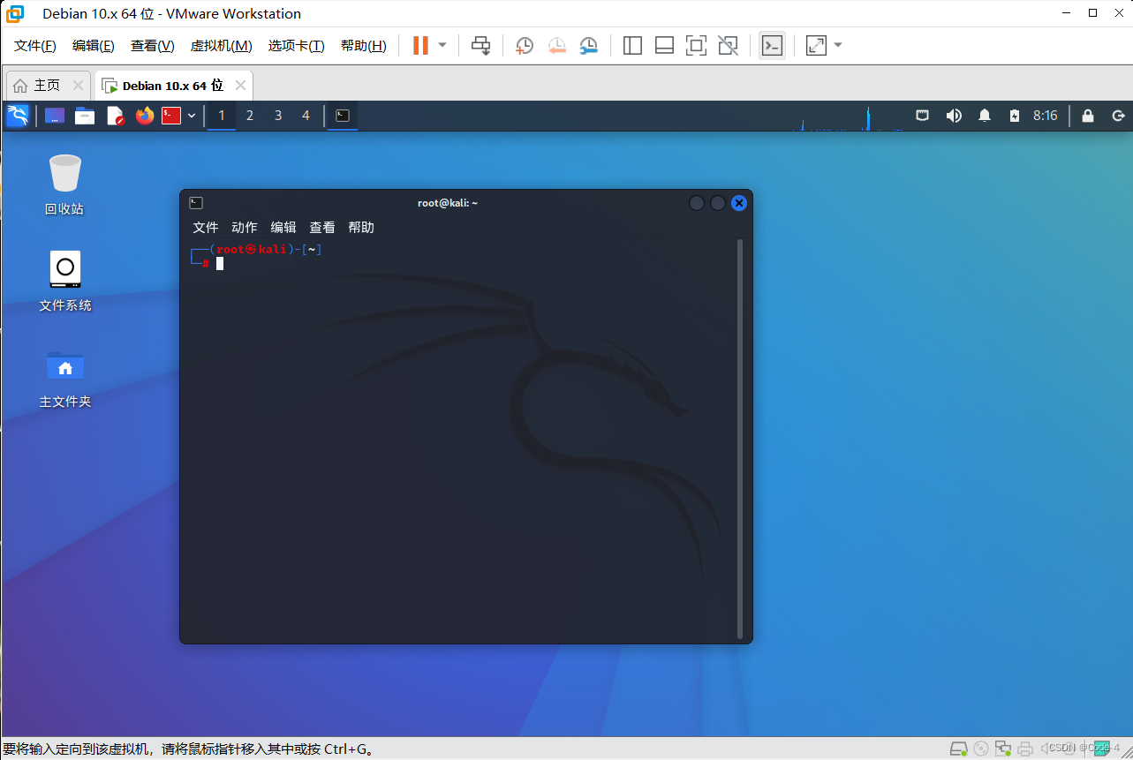Click the show desktop panel icon

(x=55, y=116)
